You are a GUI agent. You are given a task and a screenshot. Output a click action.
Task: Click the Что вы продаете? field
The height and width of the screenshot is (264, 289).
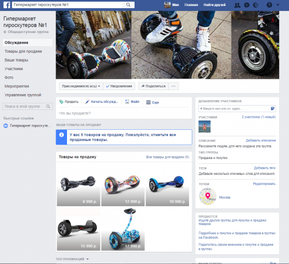(124, 113)
